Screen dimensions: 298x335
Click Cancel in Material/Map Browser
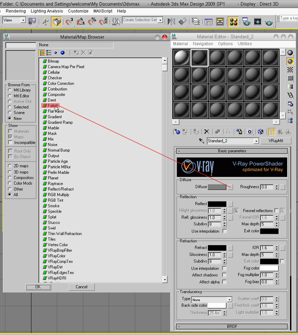point(81,287)
